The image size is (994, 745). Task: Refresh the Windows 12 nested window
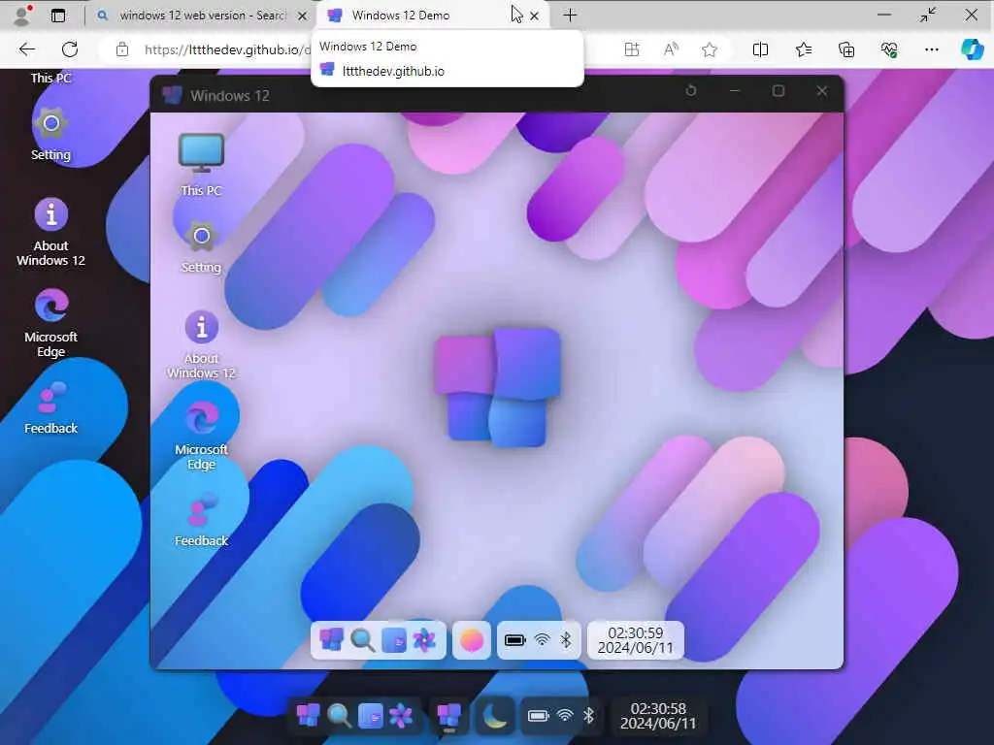coord(691,91)
